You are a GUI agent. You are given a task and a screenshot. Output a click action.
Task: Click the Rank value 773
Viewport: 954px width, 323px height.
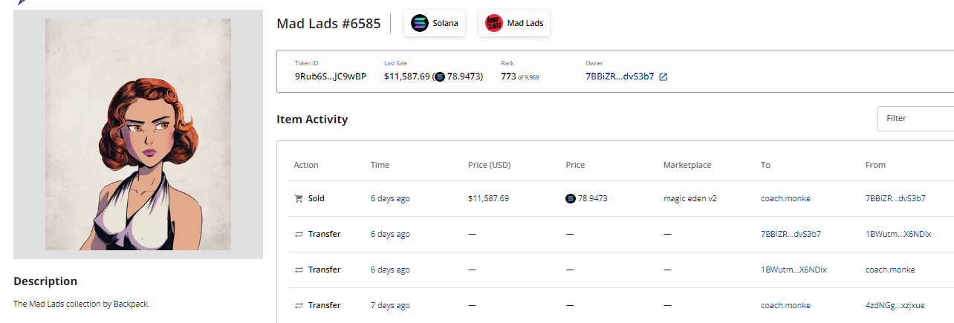(x=508, y=76)
